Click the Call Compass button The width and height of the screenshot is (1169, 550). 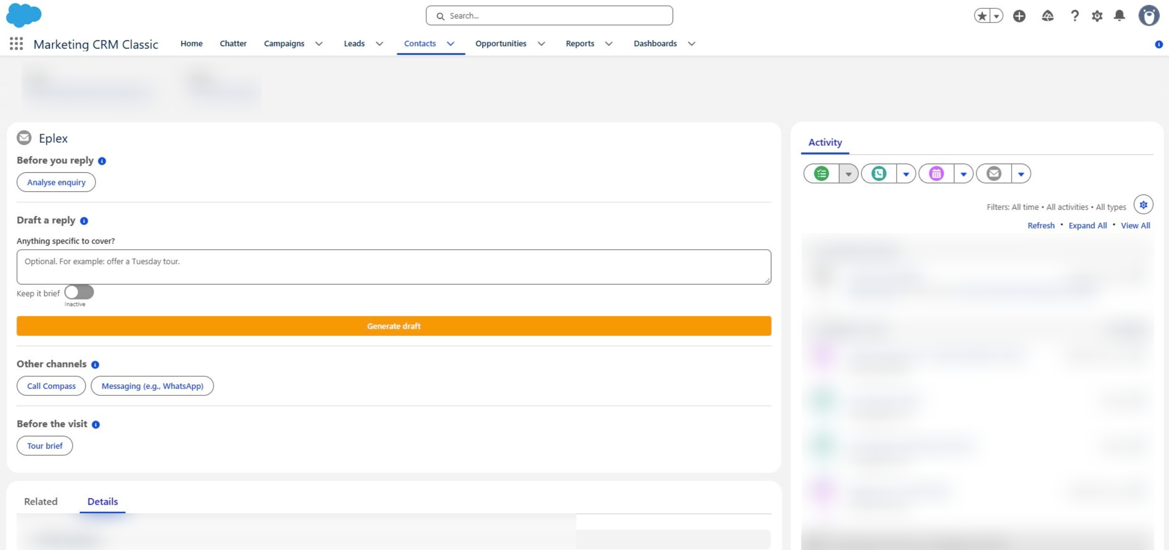[51, 386]
